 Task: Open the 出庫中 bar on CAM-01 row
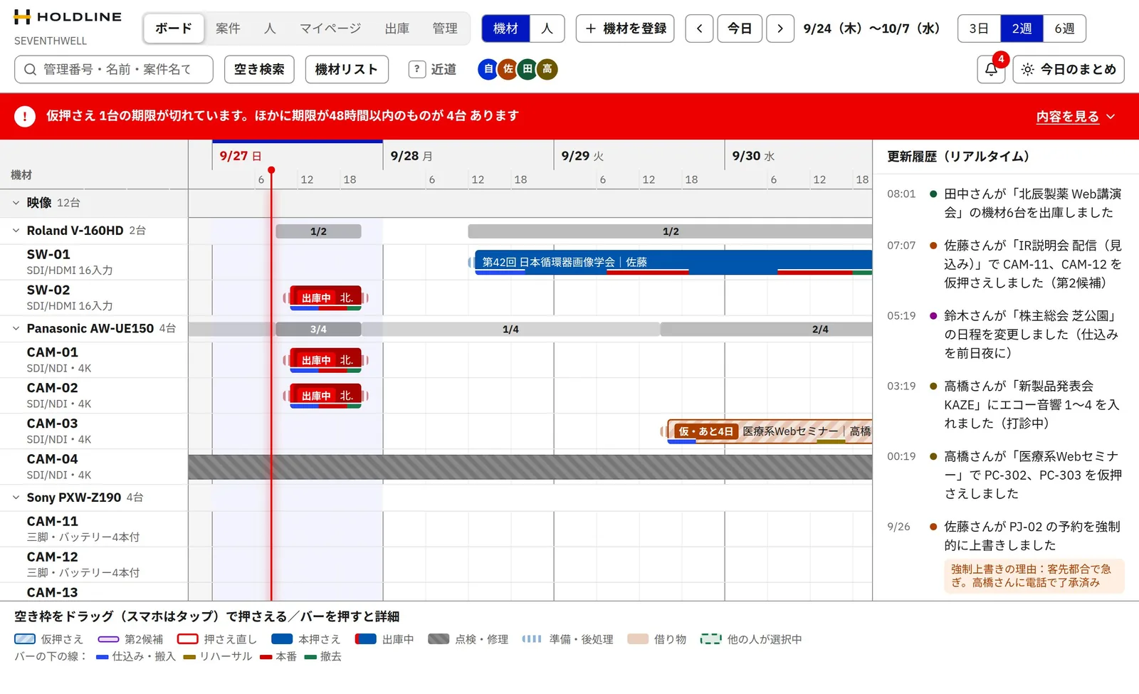coord(325,360)
